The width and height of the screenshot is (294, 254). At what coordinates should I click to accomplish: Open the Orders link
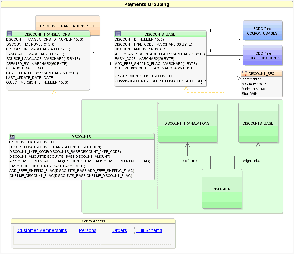pos(120,230)
